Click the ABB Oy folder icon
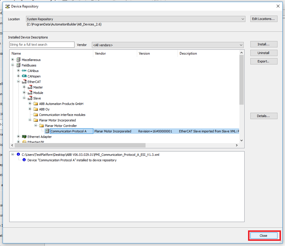Image resolution: width=285 pixels, height=246 pixels. (36, 109)
